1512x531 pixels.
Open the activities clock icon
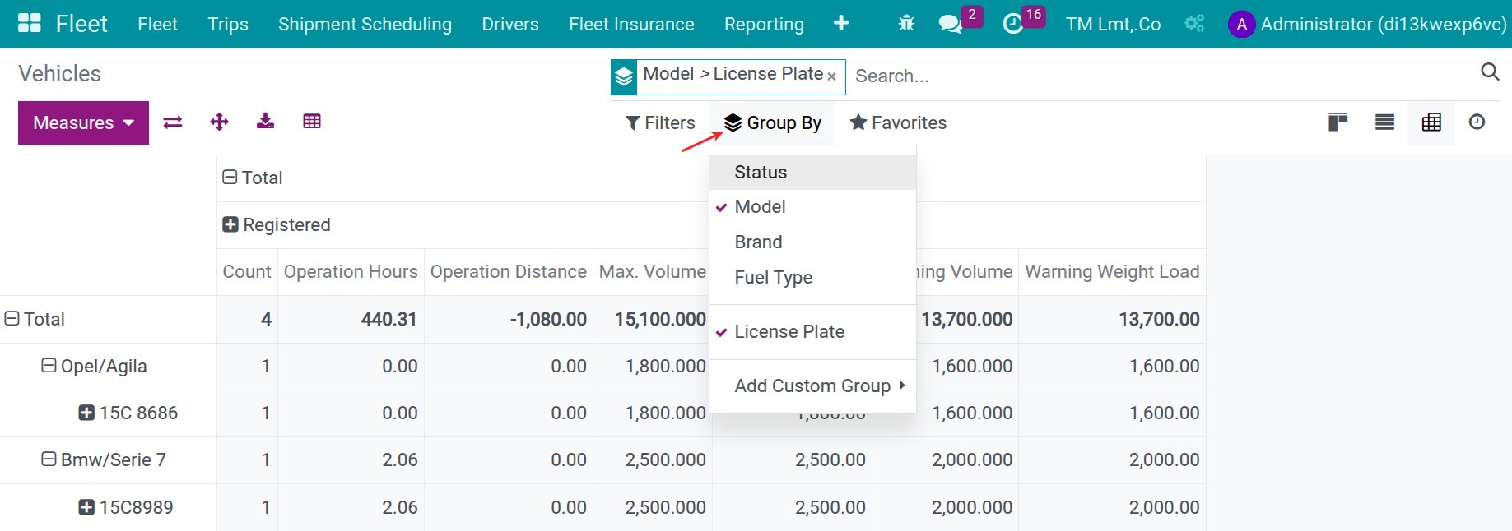point(1013,24)
